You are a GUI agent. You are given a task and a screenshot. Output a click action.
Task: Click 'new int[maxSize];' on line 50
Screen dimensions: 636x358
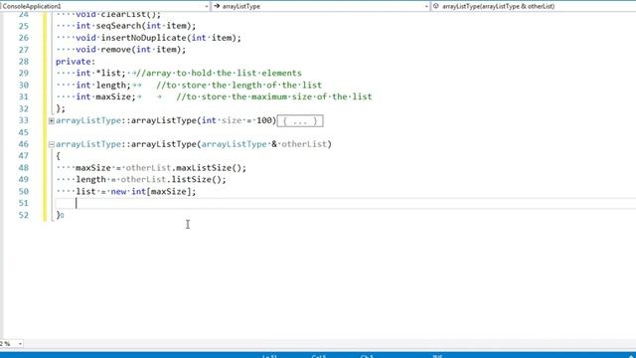coord(153,191)
